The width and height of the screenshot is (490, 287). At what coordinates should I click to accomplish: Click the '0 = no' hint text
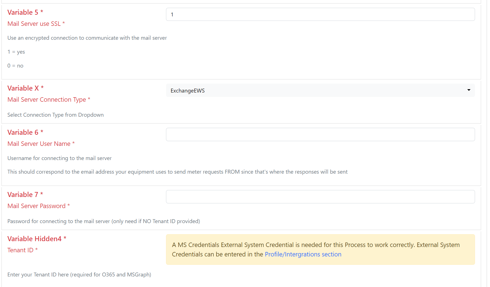coord(15,66)
